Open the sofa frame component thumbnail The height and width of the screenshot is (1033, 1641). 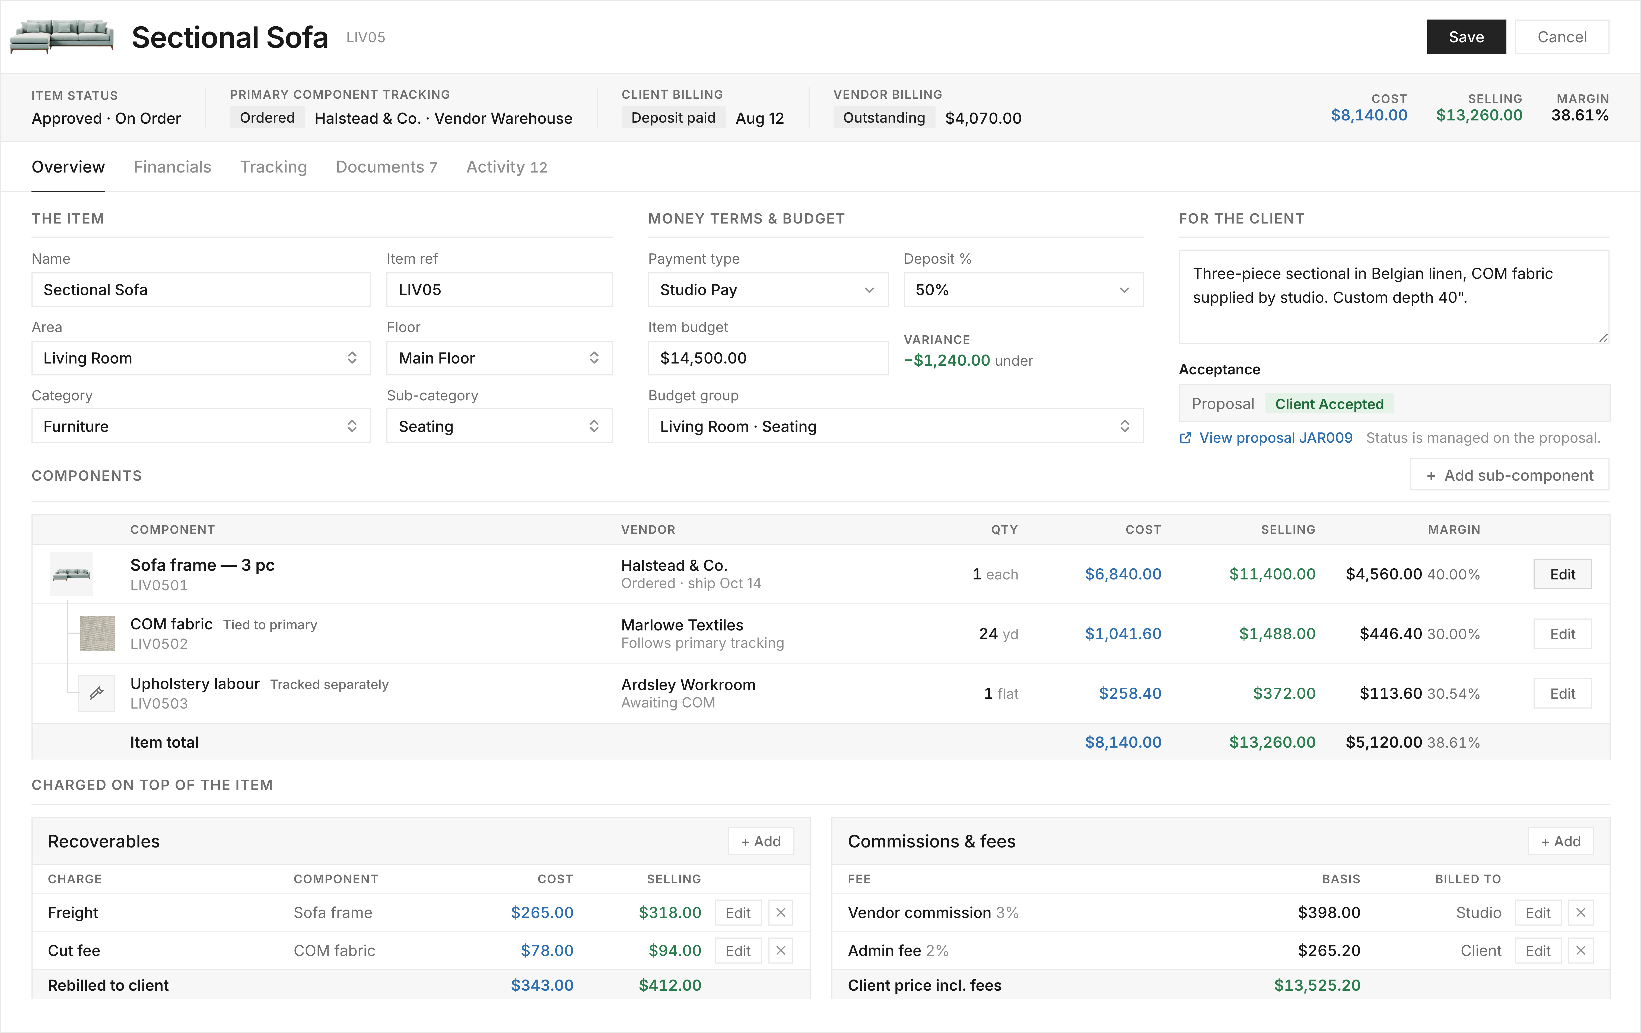72,574
